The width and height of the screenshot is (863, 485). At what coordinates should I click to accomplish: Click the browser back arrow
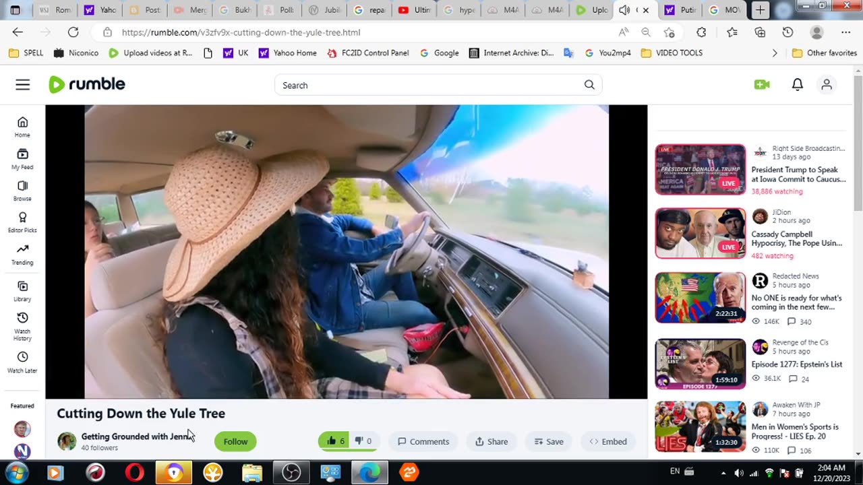(x=18, y=32)
